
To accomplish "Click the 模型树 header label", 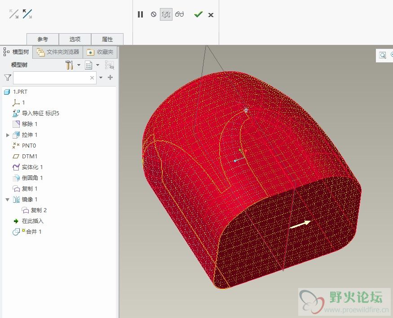I will click(19, 65).
